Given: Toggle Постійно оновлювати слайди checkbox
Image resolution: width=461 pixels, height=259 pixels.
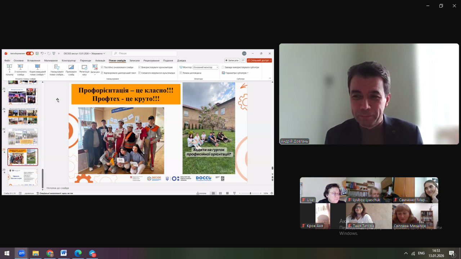Looking at the screenshot, I should coord(102,67).
